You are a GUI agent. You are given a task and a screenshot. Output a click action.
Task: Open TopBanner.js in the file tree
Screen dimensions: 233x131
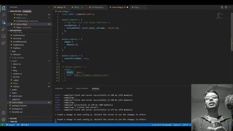[30, 45]
